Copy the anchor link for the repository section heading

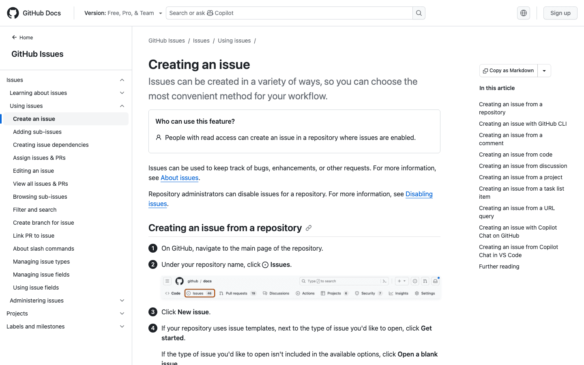(x=309, y=228)
